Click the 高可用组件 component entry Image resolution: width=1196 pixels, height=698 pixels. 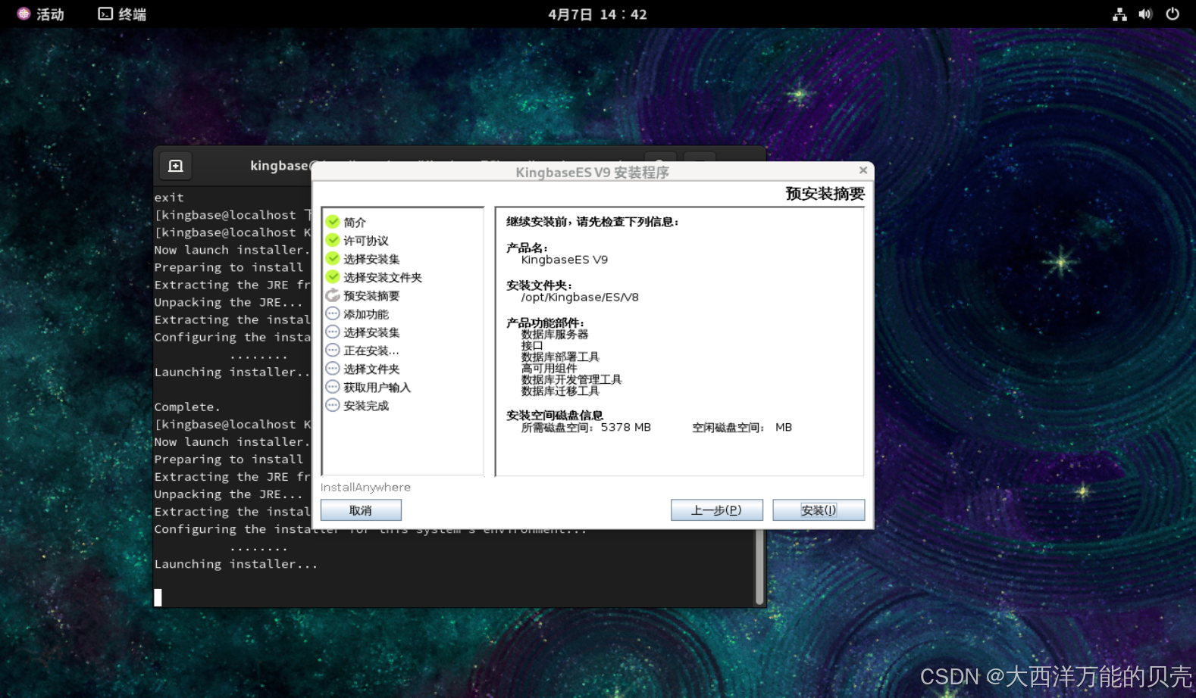point(549,368)
